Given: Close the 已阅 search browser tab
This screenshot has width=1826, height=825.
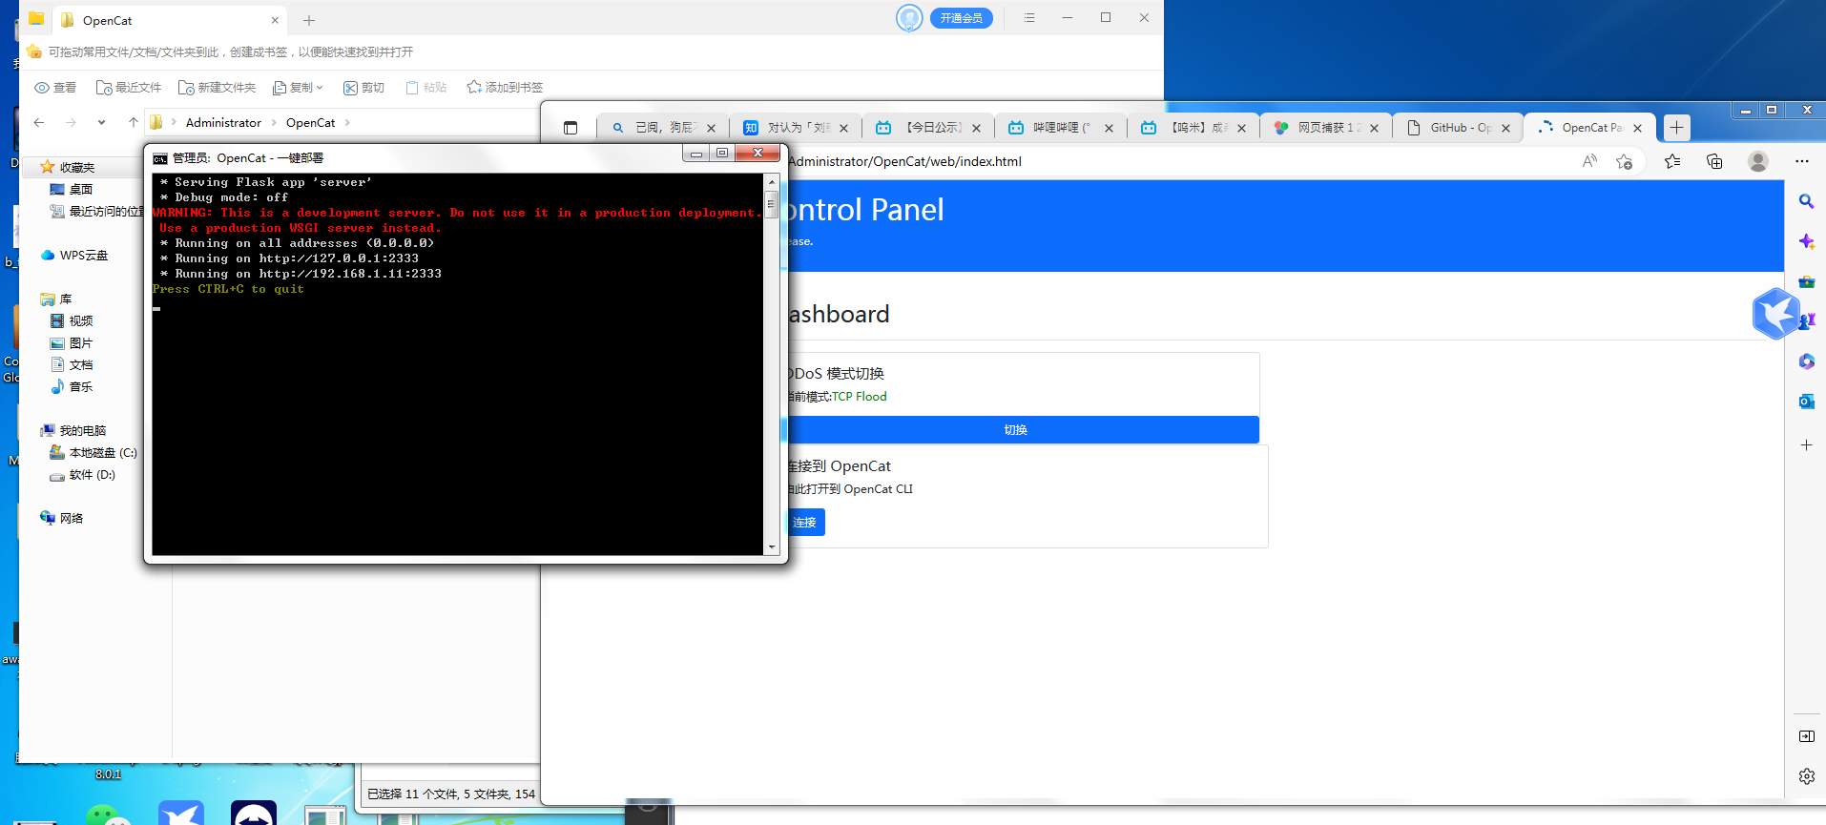Looking at the screenshot, I should [712, 128].
